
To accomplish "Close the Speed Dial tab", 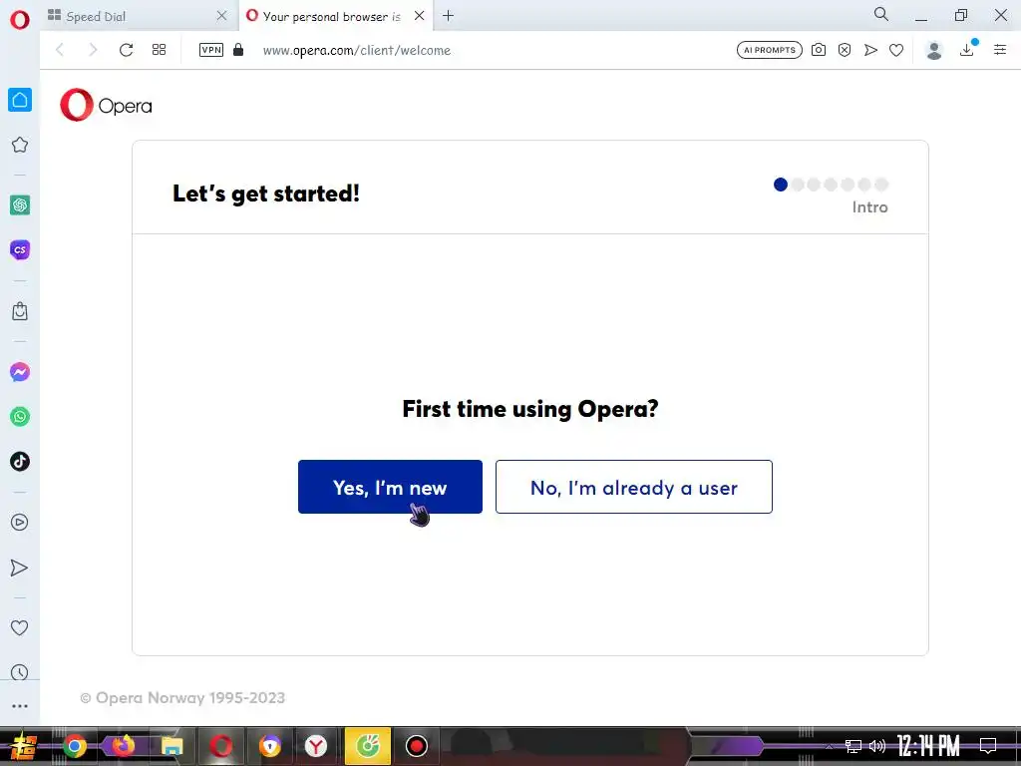I will [x=221, y=16].
